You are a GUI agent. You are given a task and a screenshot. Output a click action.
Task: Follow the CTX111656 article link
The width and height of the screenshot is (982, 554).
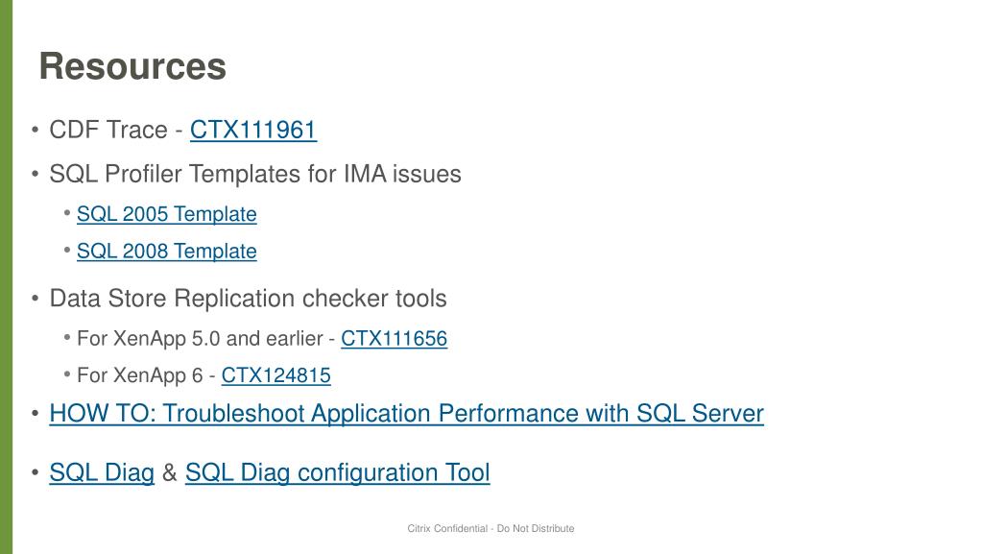click(394, 338)
